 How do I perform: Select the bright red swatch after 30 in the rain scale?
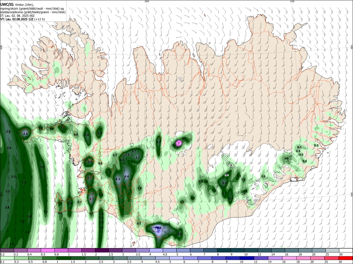[345, 258]
